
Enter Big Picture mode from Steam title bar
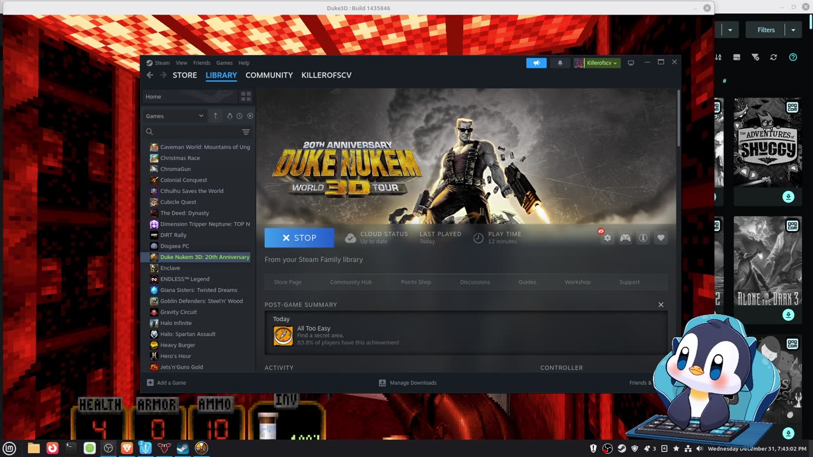[x=631, y=63]
